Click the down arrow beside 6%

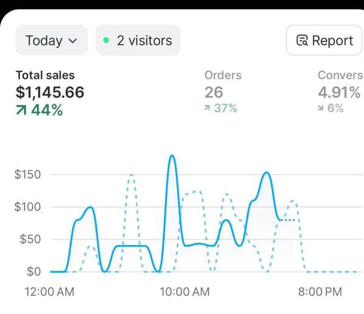click(322, 109)
